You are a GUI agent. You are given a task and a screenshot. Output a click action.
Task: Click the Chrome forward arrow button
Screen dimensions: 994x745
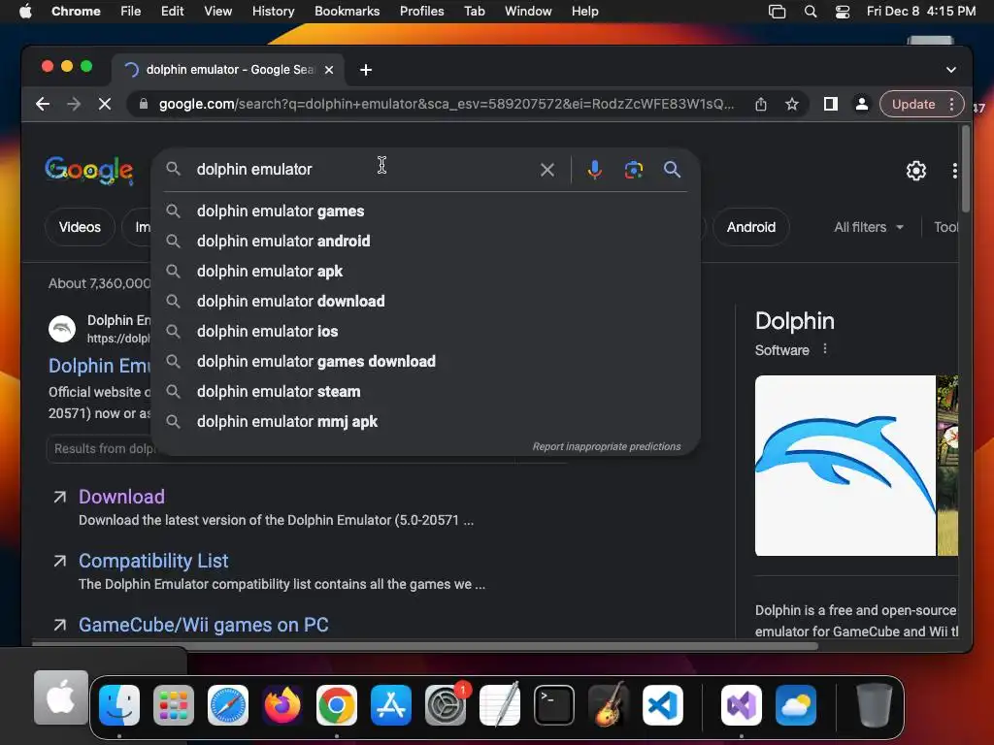pyautogui.click(x=74, y=104)
